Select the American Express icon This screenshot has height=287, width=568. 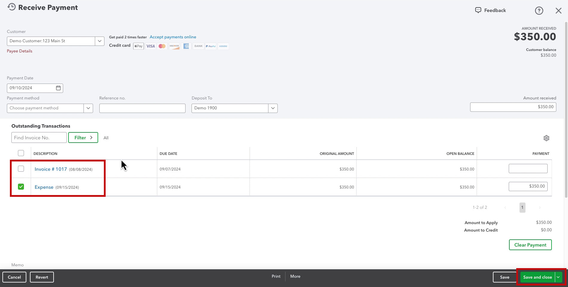[x=186, y=46]
